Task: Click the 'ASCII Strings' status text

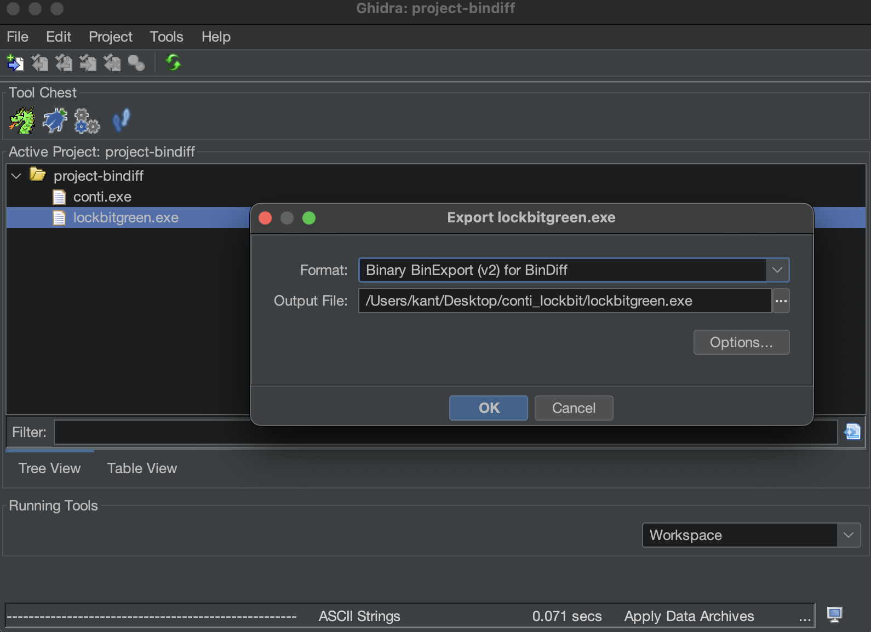Action: pyautogui.click(x=359, y=616)
